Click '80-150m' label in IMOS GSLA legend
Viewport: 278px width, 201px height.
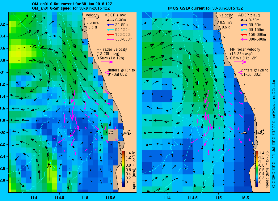256,30
